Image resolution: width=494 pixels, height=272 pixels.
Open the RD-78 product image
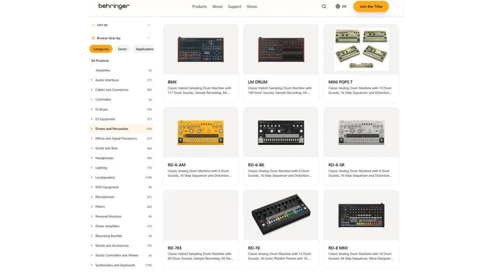[281, 215]
